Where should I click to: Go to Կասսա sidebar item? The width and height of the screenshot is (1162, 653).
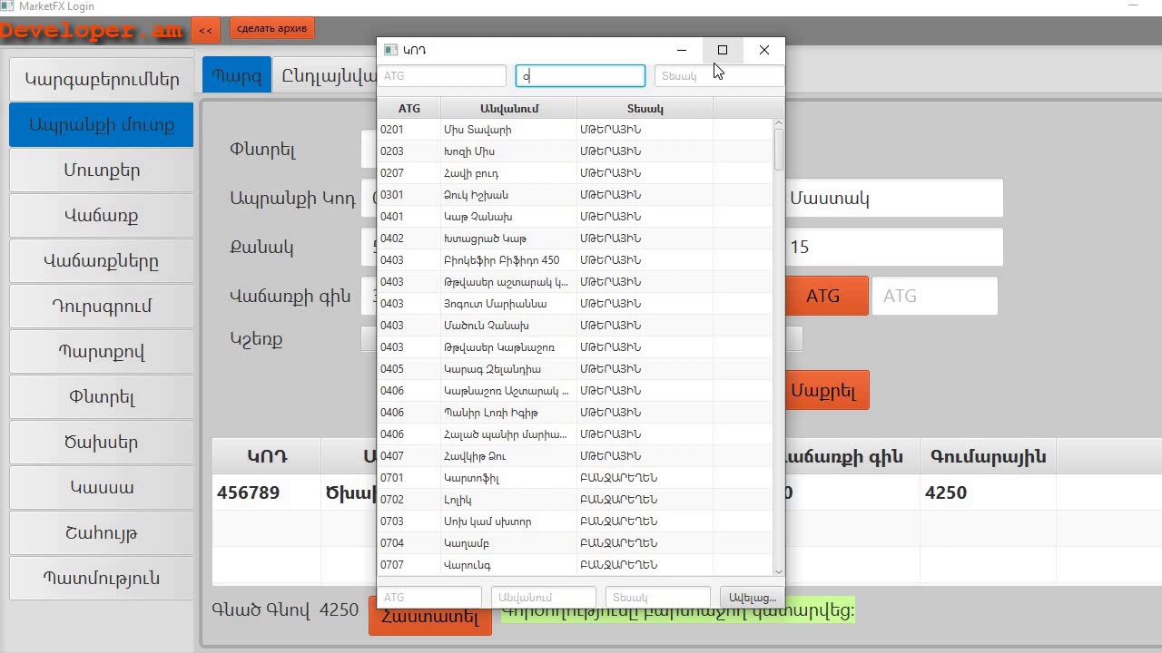click(102, 487)
